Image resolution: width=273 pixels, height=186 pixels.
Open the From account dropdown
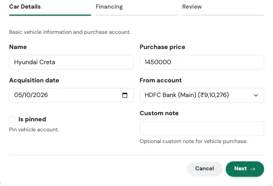pyautogui.click(x=202, y=95)
